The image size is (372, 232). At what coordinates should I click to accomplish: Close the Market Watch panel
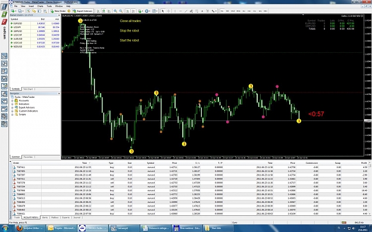click(x=59, y=15)
